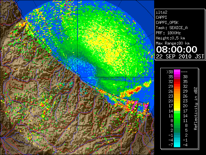Click the large '08:00:00' timestamp

click(x=177, y=49)
